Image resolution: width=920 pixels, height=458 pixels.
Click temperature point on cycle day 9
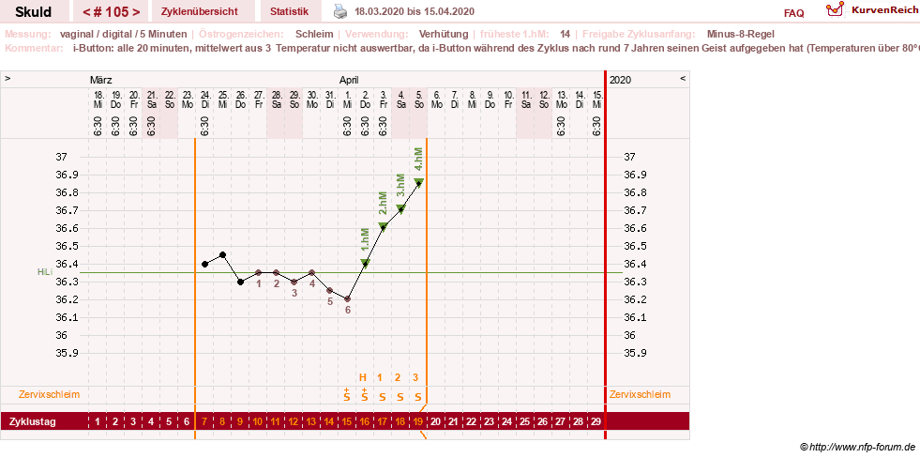[241, 282]
